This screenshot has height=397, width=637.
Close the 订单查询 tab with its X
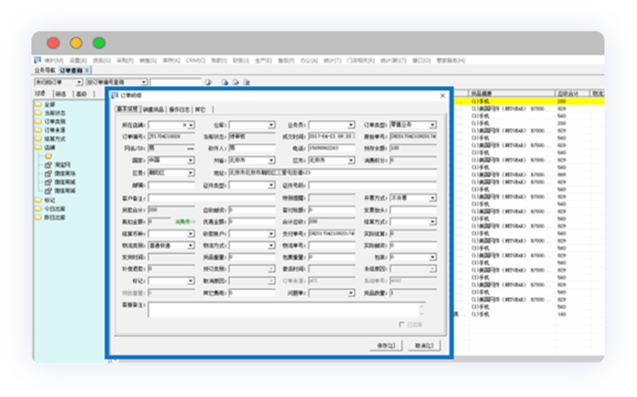click(x=87, y=70)
